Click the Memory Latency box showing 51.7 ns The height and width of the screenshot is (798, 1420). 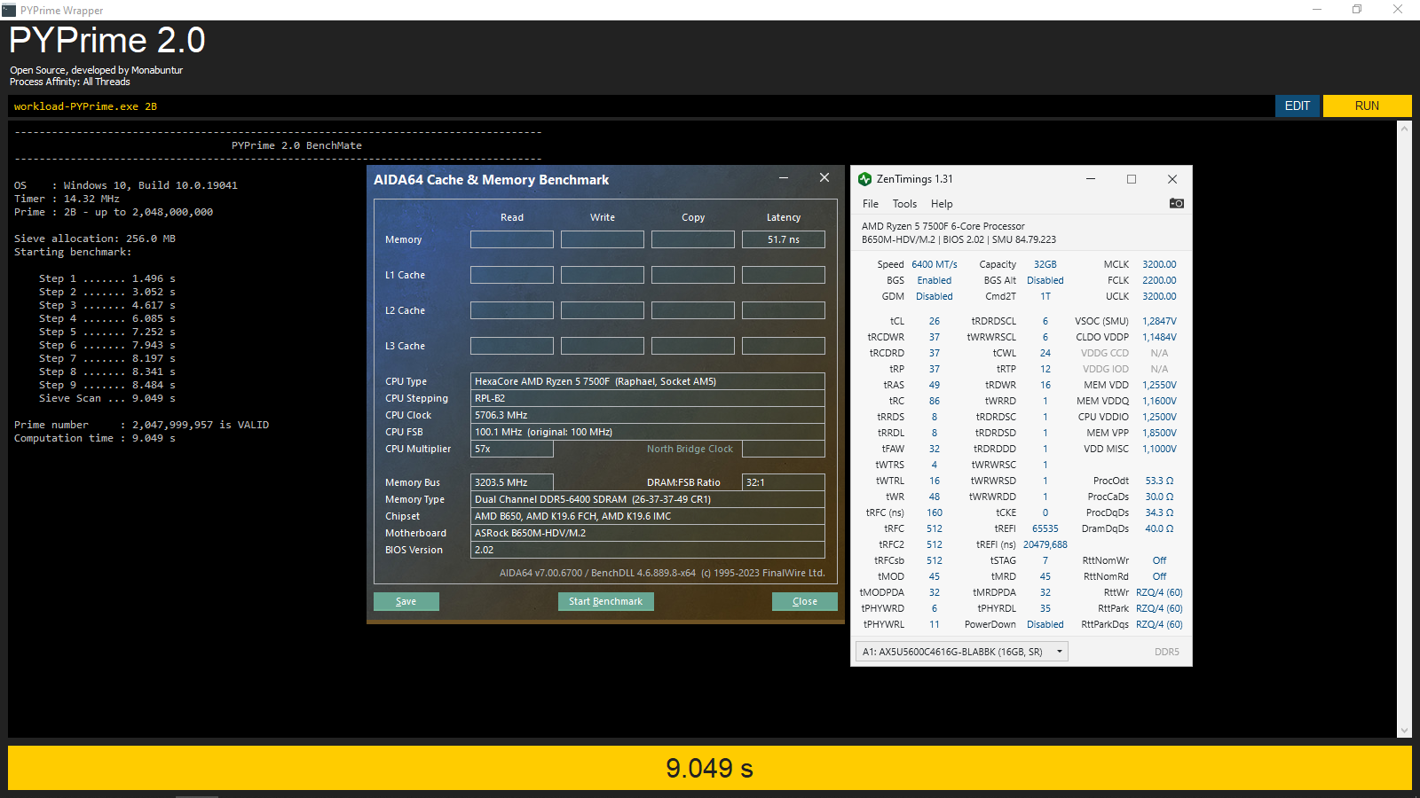tap(784, 239)
